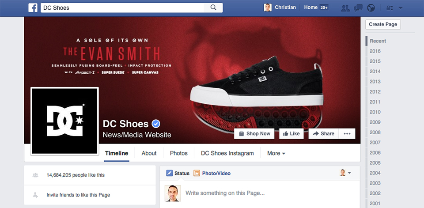Click the composer user avatar thumbnail
Image resolution: width=424 pixels, height=208 pixels.
tap(173, 193)
